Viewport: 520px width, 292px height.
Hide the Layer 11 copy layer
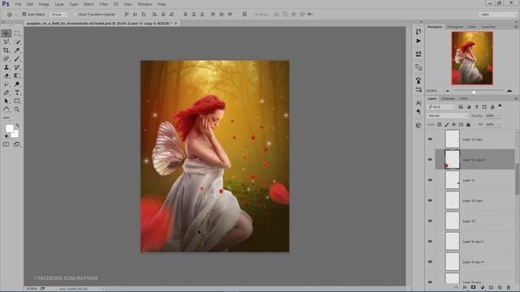pyautogui.click(x=430, y=139)
